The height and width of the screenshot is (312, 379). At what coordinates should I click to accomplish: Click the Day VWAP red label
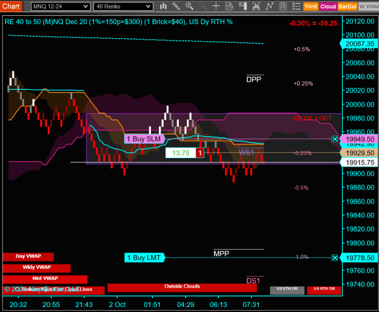(29, 256)
